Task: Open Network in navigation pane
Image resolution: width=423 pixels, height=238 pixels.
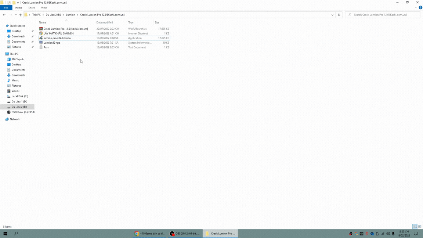Action: [15, 119]
